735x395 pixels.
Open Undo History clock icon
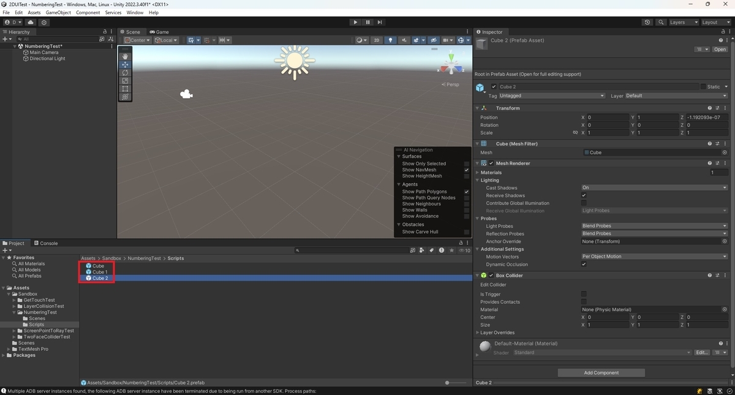(x=647, y=22)
